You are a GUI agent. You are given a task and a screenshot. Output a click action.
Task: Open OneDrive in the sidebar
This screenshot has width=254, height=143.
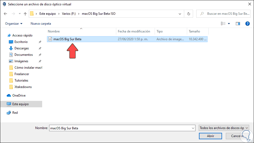tap(19, 96)
